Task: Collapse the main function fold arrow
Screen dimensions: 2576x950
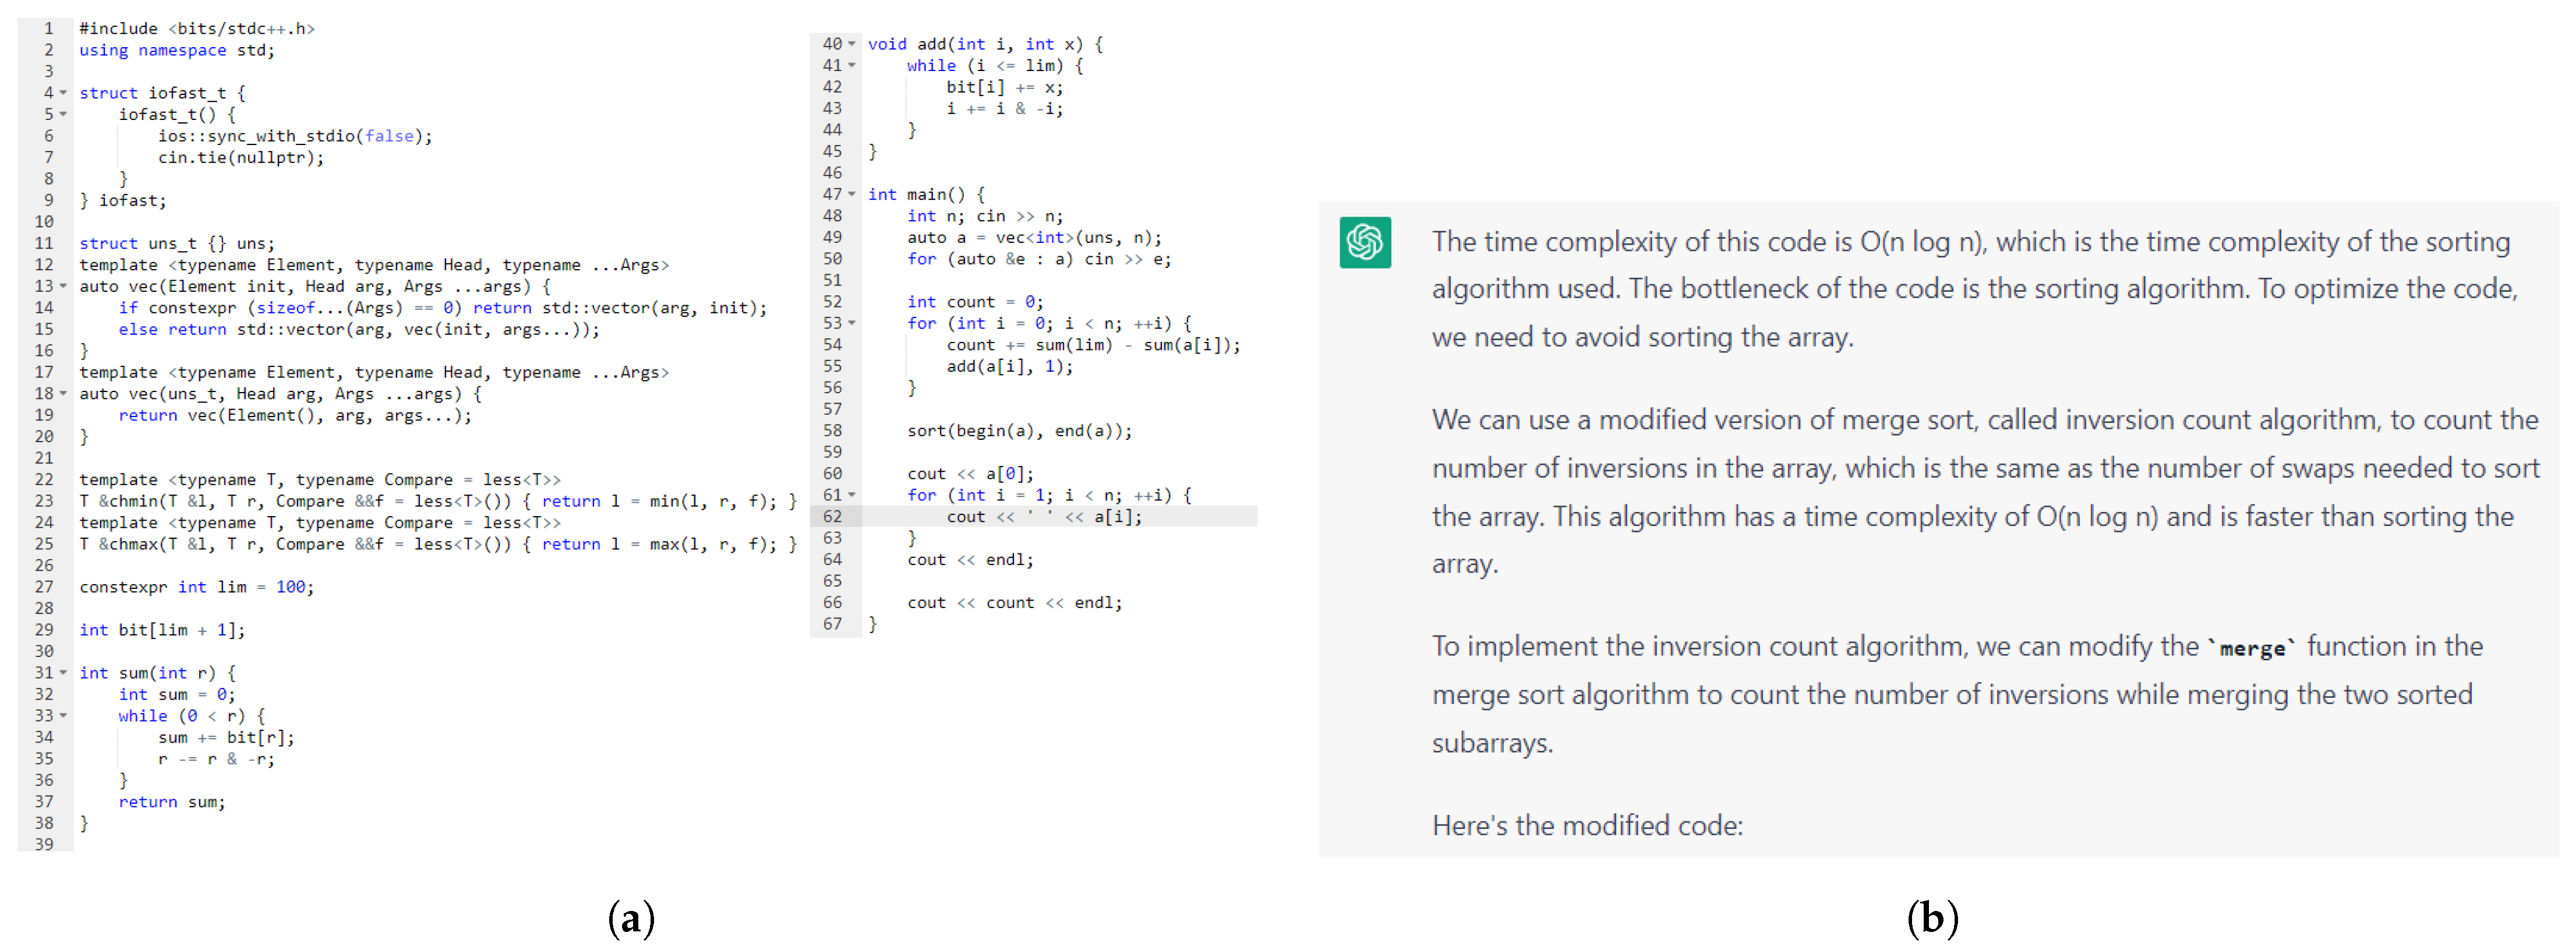Action: click(852, 194)
